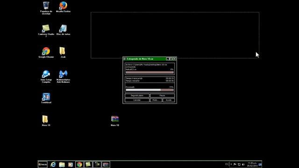Click the WinRAR icon in dialog title bar
Viewport: 299px width, 168px height.
(125, 59)
